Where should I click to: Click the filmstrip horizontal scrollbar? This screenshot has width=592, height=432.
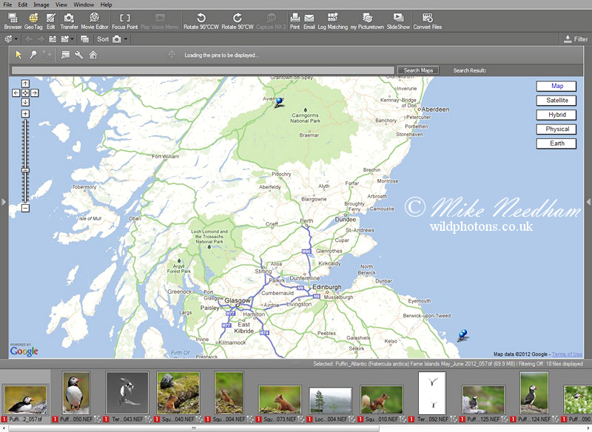click(194, 428)
